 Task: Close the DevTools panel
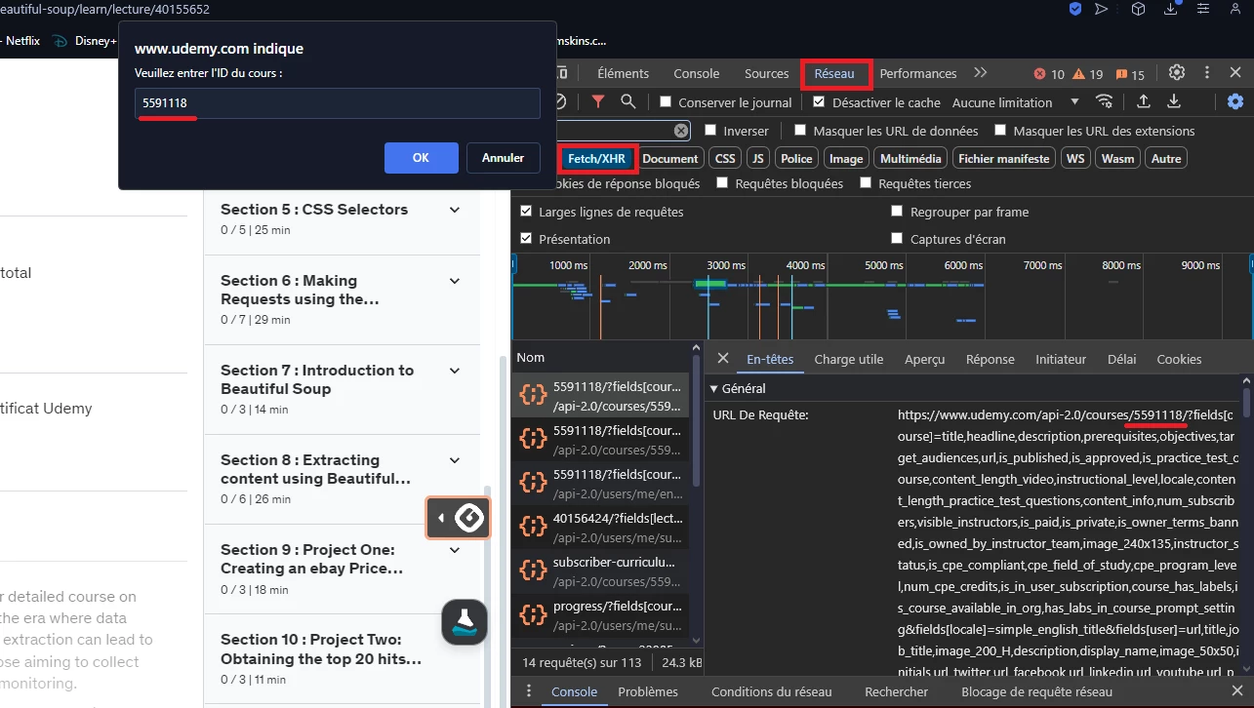[1235, 73]
